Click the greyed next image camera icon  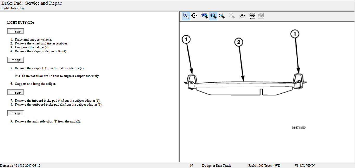[261, 16]
